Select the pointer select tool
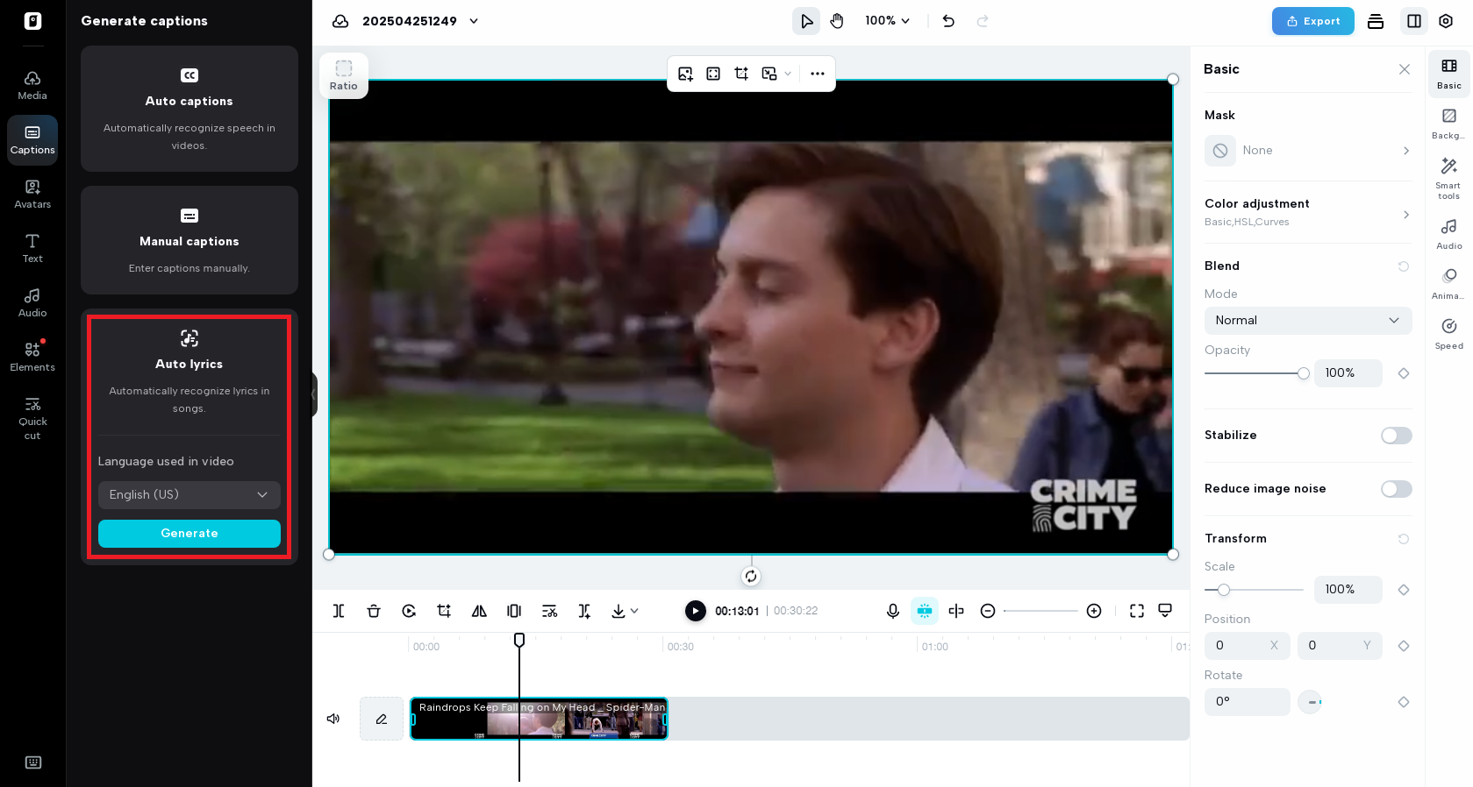The height and width of the screenshot is (787, 1473). click(x=806, y=21)
